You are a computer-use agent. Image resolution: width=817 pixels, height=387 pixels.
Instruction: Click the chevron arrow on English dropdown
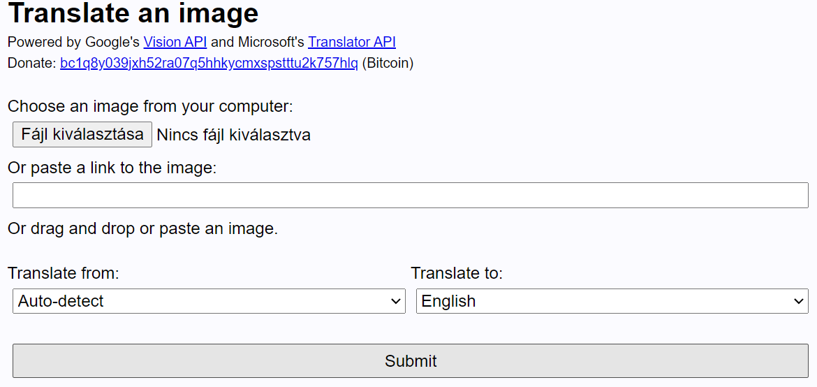tap(799, 302)
